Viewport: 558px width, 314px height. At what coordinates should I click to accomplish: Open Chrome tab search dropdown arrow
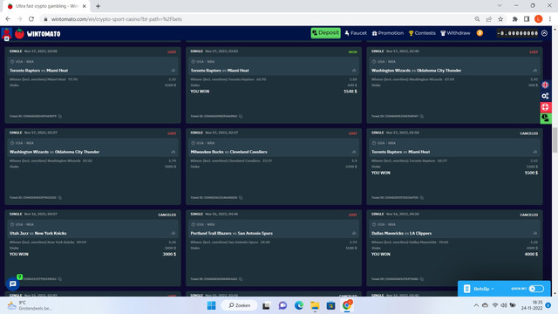500,6
